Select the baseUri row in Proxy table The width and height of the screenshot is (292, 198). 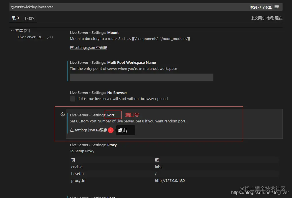[x=174, y=174]
